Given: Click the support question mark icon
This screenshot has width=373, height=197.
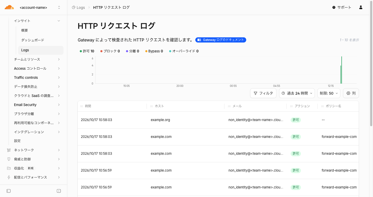Looking at the screenshot, I should [x=334, y=8].
